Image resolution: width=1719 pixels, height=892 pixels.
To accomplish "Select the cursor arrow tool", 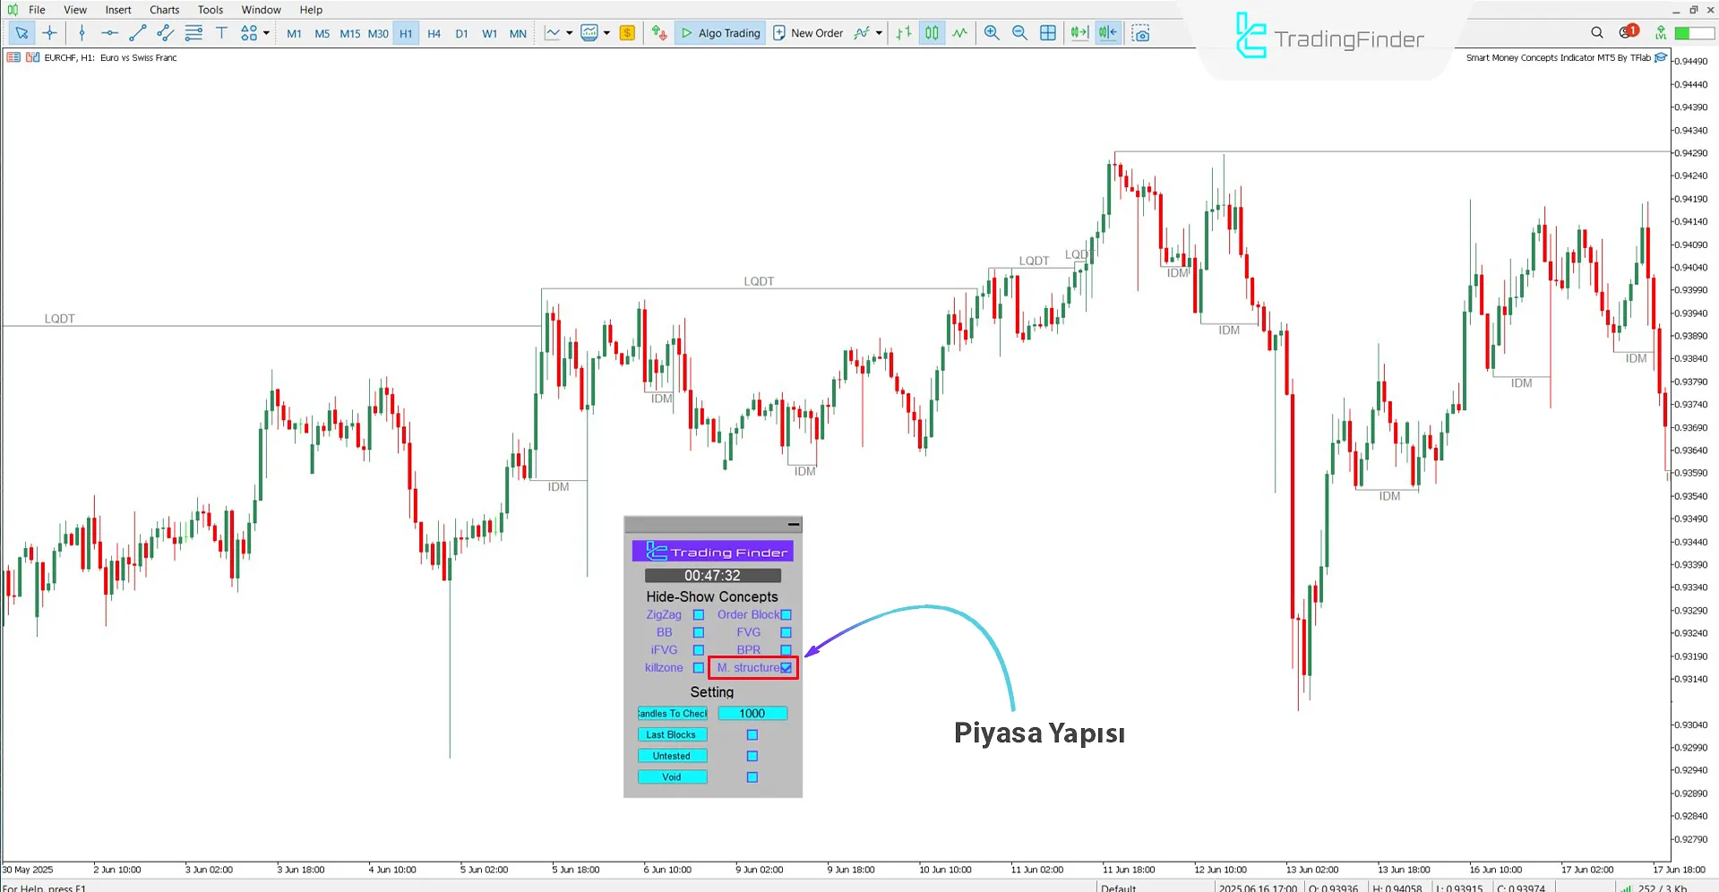I will [21, 33].
